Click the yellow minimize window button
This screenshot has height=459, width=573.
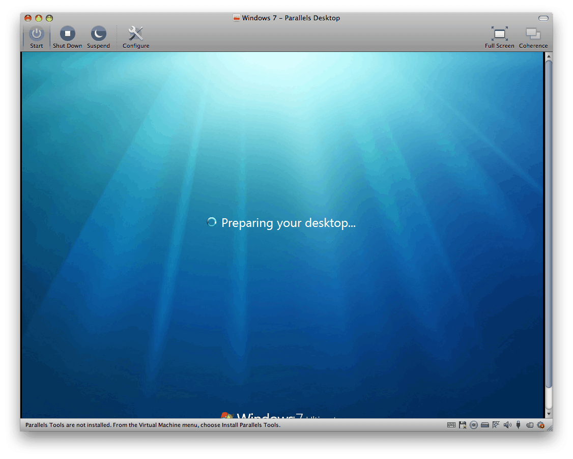pyautogui.click(x=39, y=18)
